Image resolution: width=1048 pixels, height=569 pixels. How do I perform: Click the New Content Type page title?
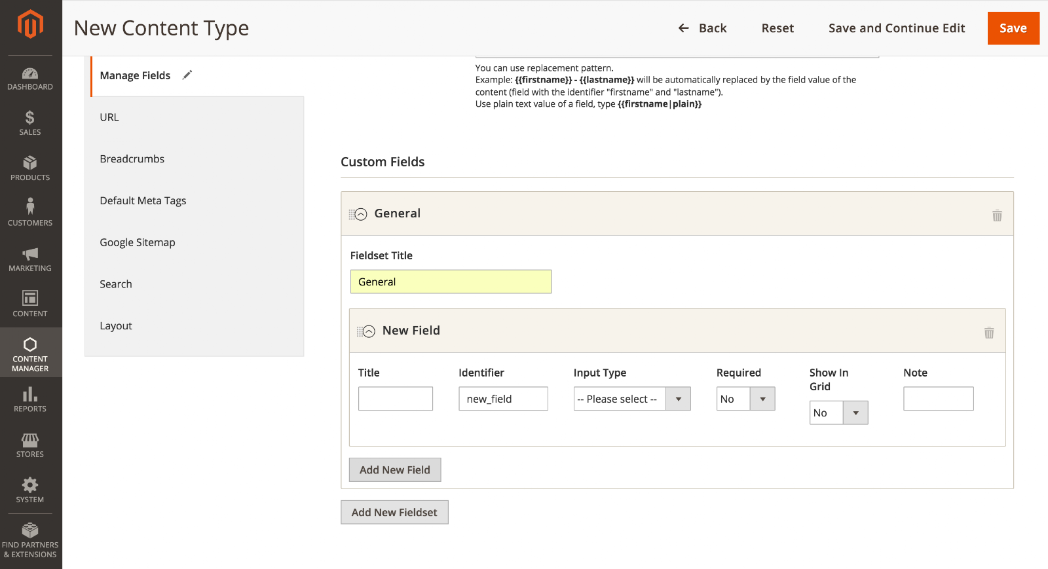click(x=162, y=28)
